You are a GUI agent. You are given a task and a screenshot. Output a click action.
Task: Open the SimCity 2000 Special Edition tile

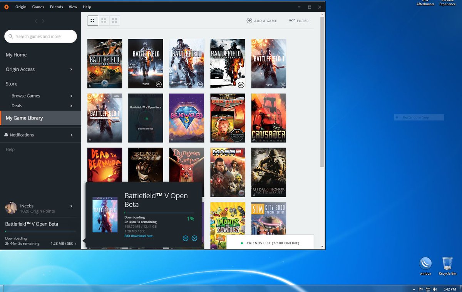(x=269, y=219)
